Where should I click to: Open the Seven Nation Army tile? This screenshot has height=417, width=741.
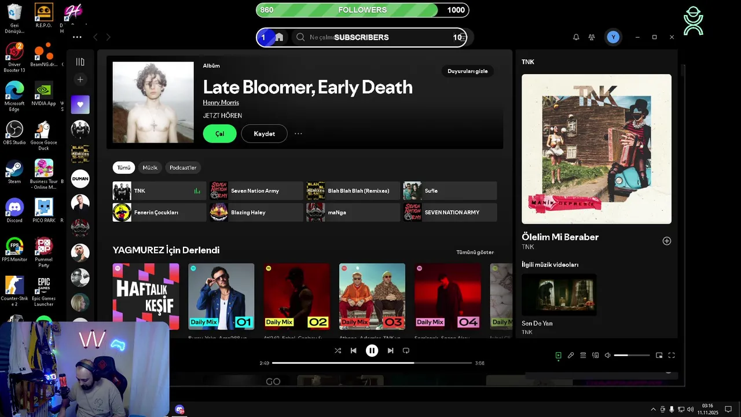click(256, 191)
